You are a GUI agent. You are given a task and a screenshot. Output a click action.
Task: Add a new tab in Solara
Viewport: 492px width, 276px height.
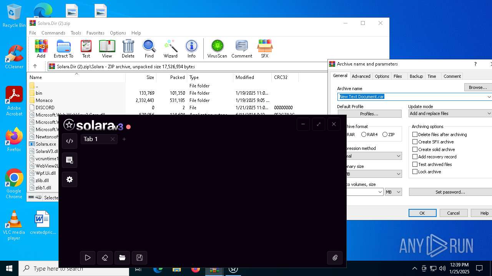124,139
